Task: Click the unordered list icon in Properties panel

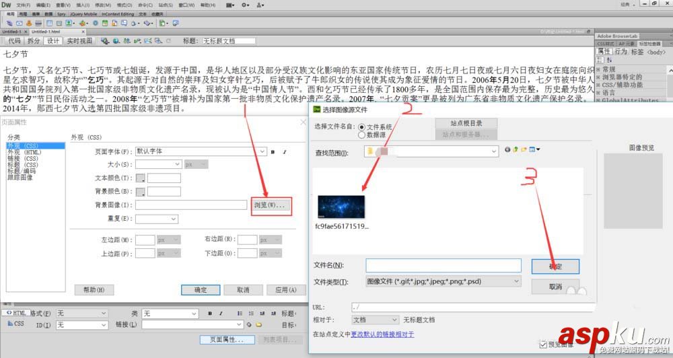Action: pyautogui.click(x=240, y=314)
